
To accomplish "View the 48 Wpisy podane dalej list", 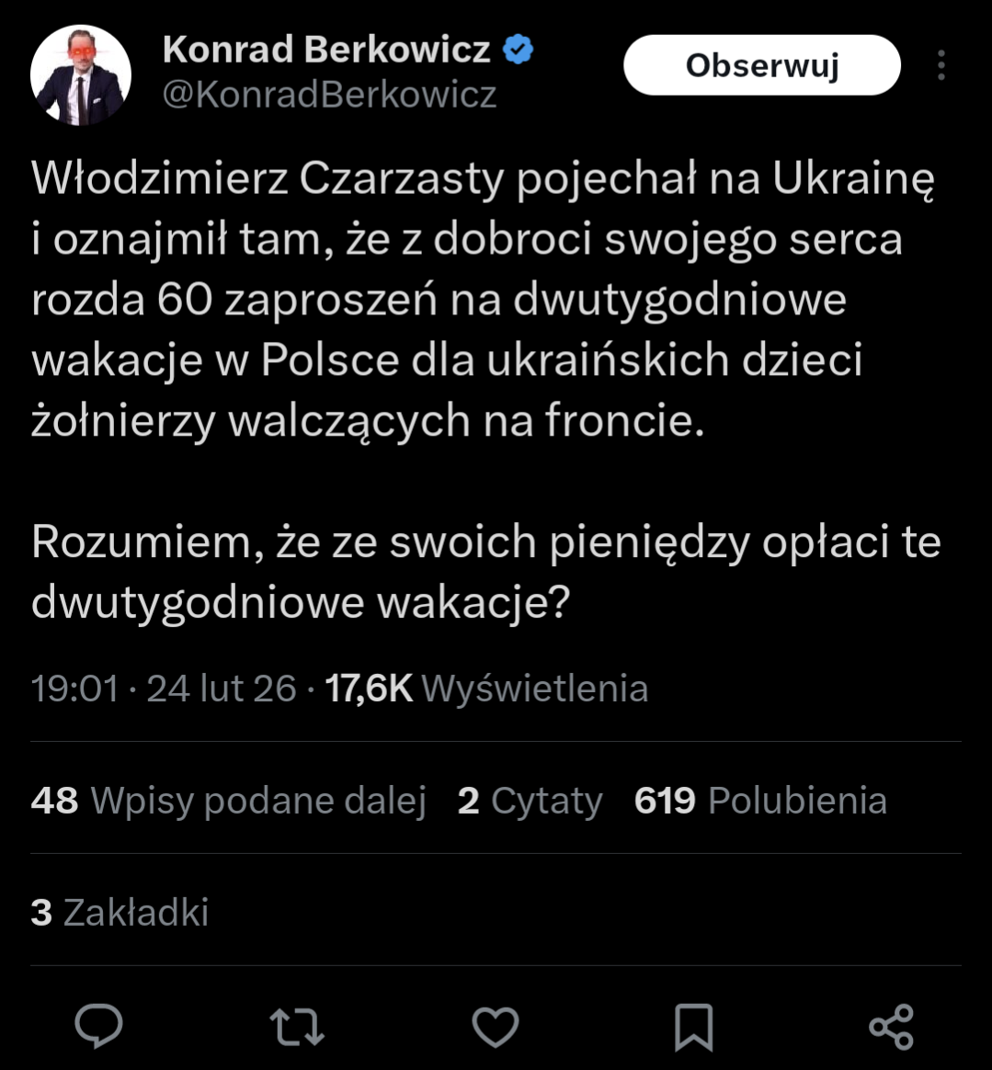I will click(228, 801).
